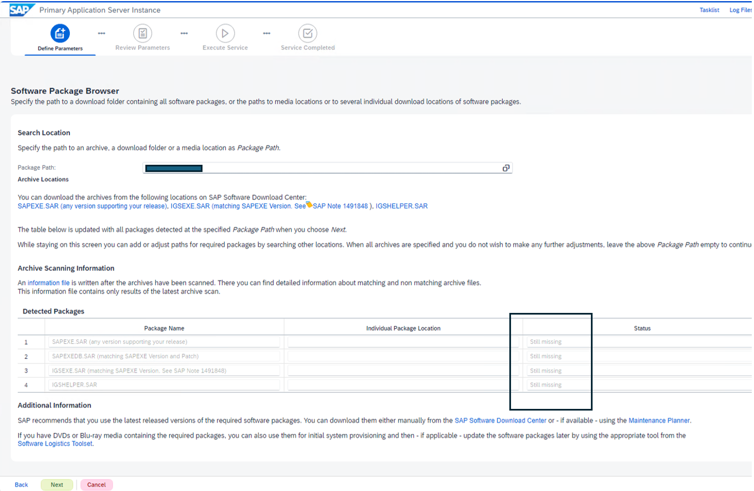Image resolution: width=754 pixels, height=491 pixels.
Task: Select the Review Parameters step icon
Action: click(143, 33)
